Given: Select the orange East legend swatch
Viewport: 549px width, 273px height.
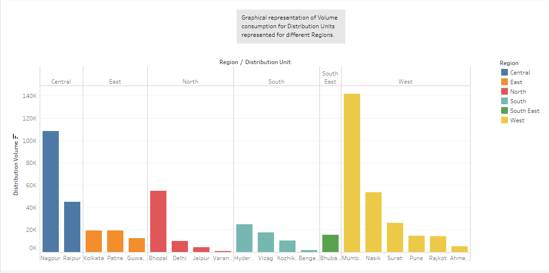Looking at the screenshot, I should (505, 82).
